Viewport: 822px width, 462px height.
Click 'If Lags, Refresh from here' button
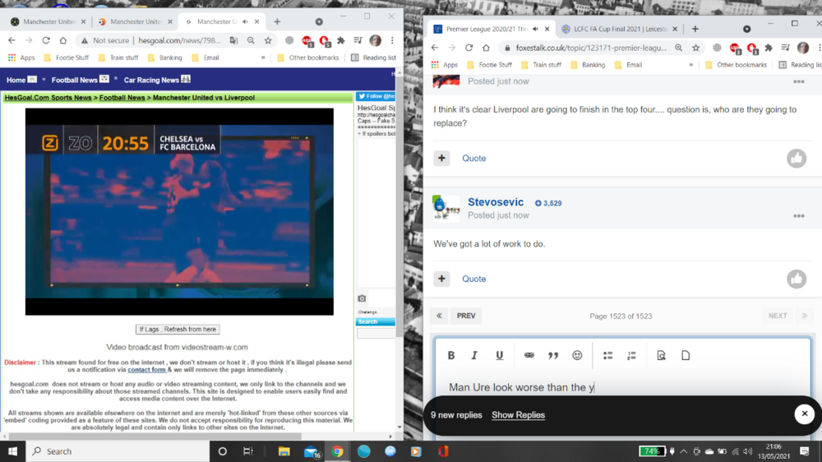[178, 330]
